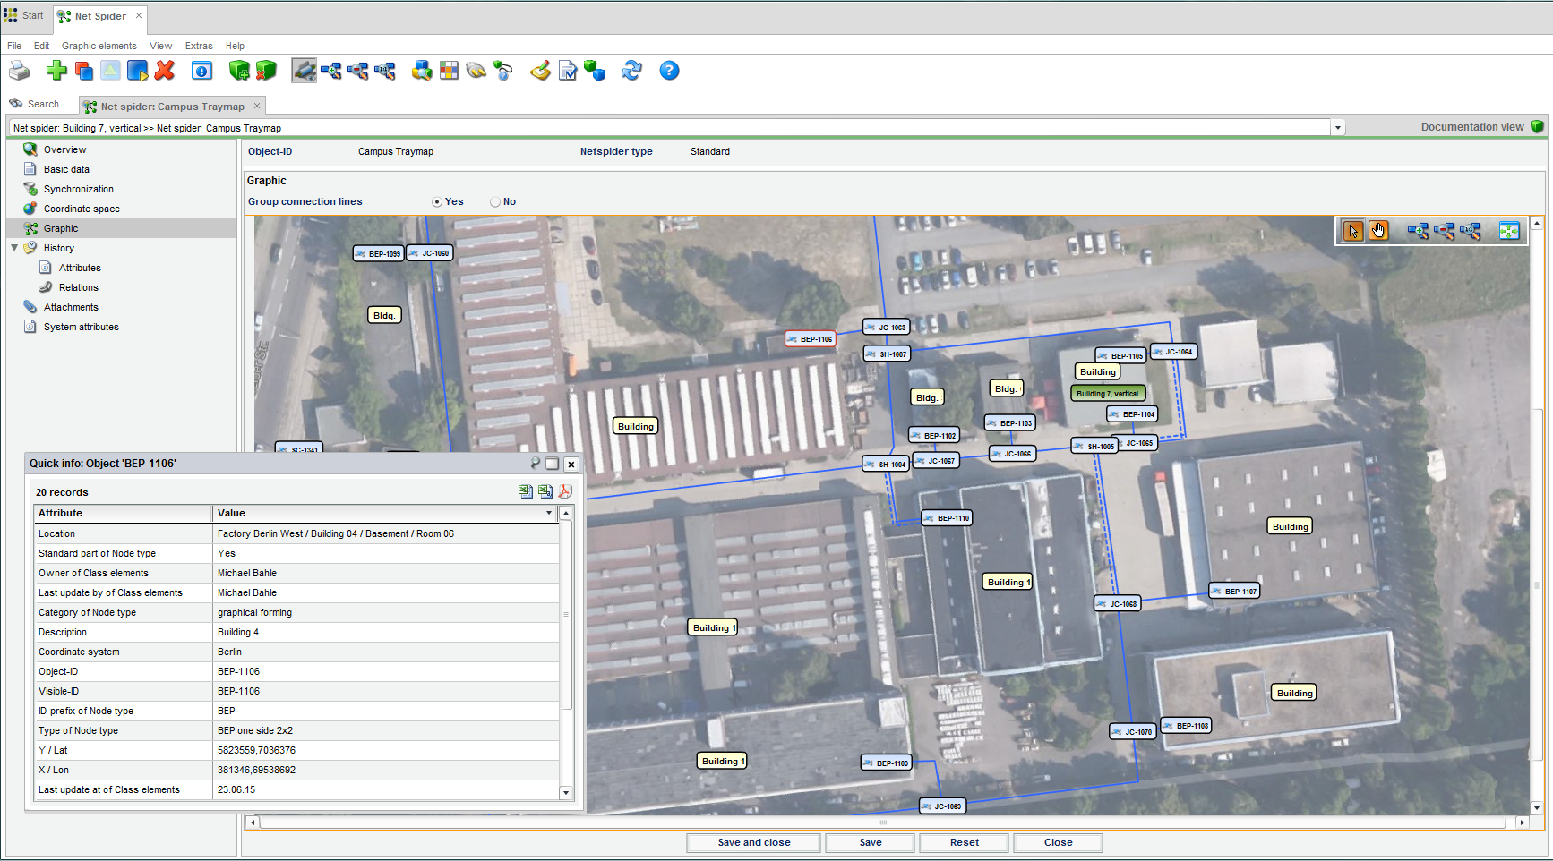Click the blue refresh arrows icon
1553x861 pixels.
click(631, 71)
